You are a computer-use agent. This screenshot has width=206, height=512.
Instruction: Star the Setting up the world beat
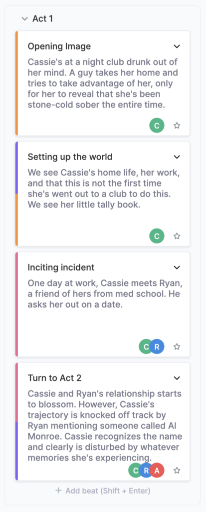click(x=177, y=236)
